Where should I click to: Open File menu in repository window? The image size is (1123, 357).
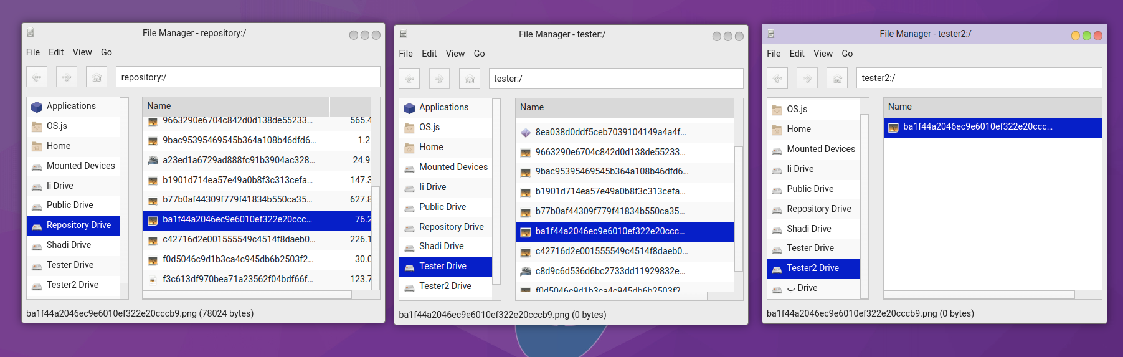(x=33, y=52)
